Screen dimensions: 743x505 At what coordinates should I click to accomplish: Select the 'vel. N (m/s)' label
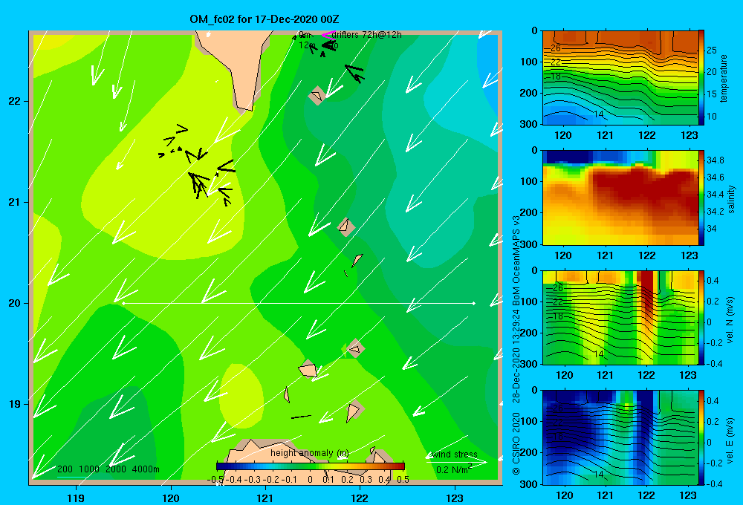click(x=730, y=320)
